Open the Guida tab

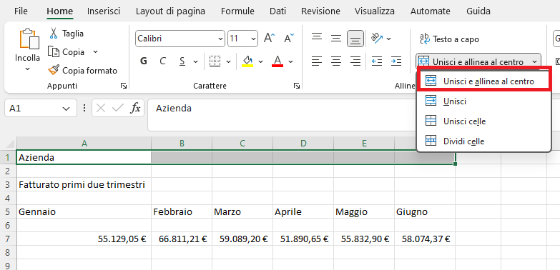pyautogui.click(x=478, y=11)
